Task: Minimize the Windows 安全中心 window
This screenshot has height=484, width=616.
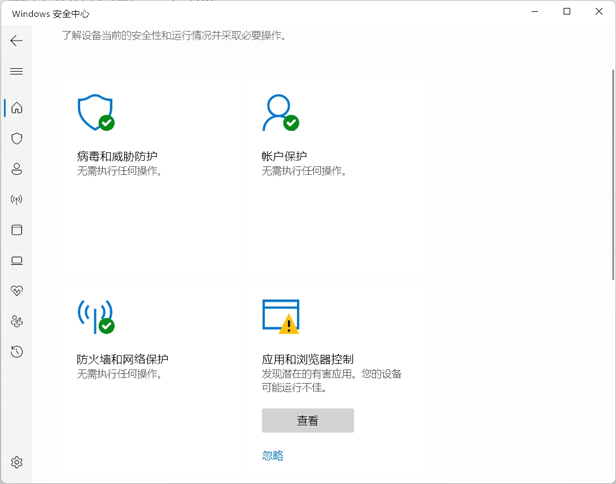Action: 534,11
